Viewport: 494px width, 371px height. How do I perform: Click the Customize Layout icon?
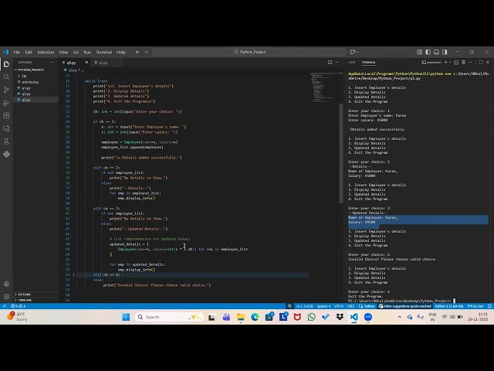[419, 52]
